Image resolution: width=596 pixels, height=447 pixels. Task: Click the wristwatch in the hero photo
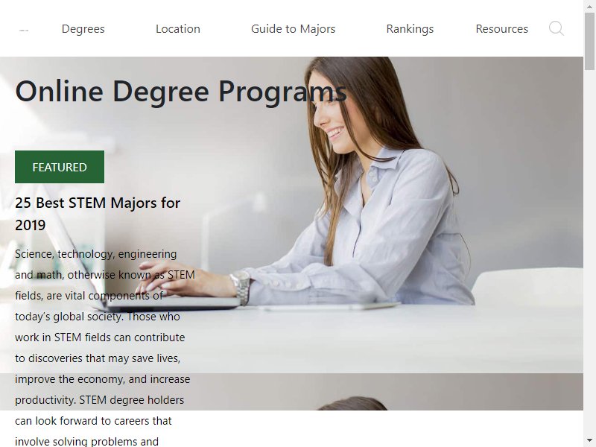(241, 287)
